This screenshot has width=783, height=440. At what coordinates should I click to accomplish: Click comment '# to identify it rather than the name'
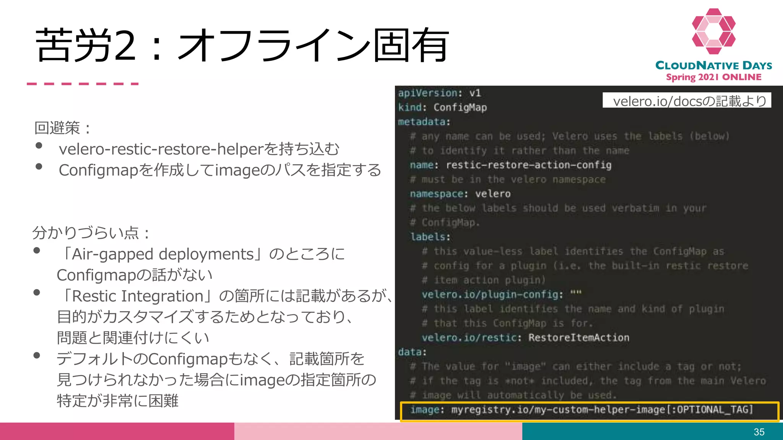tap(519, 150)
